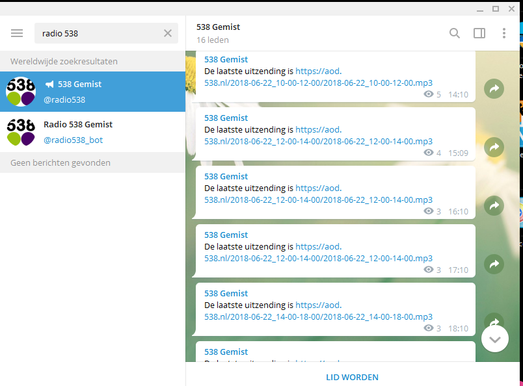Toggle the right info side panel
Screen dimensions: 523x386
[x=479, y=33]
